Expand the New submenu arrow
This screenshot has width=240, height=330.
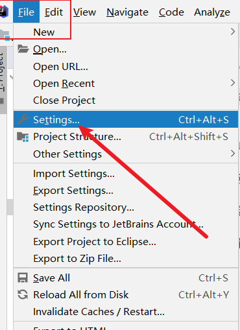233,32
